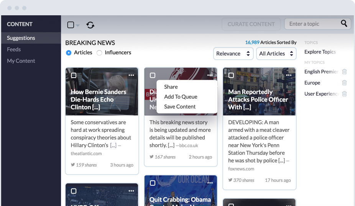
Task: Open three-dot menu on Quit Crabbing article
Action: (210, 183)
